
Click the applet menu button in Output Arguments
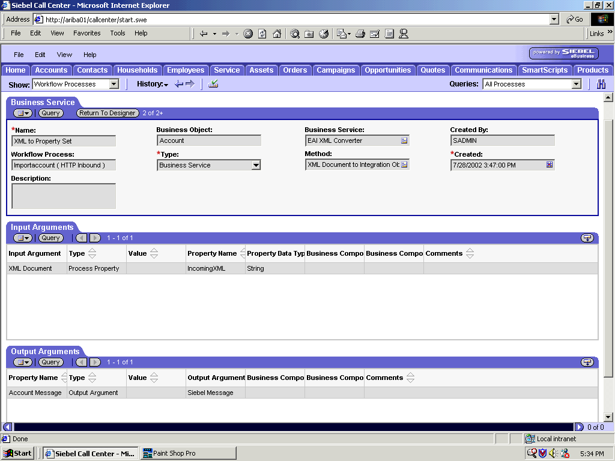click(23, 362)
